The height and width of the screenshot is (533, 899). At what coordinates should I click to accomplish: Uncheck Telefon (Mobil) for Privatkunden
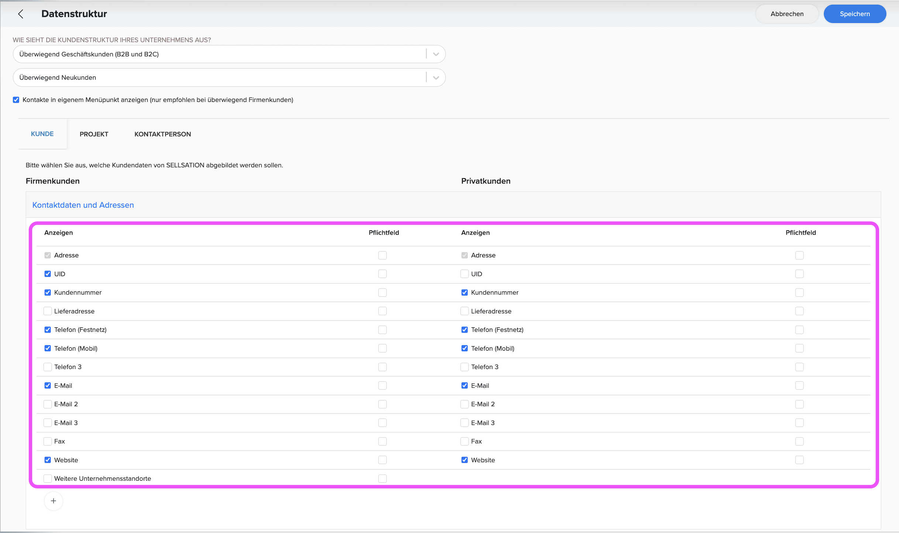tap(465, 348)
